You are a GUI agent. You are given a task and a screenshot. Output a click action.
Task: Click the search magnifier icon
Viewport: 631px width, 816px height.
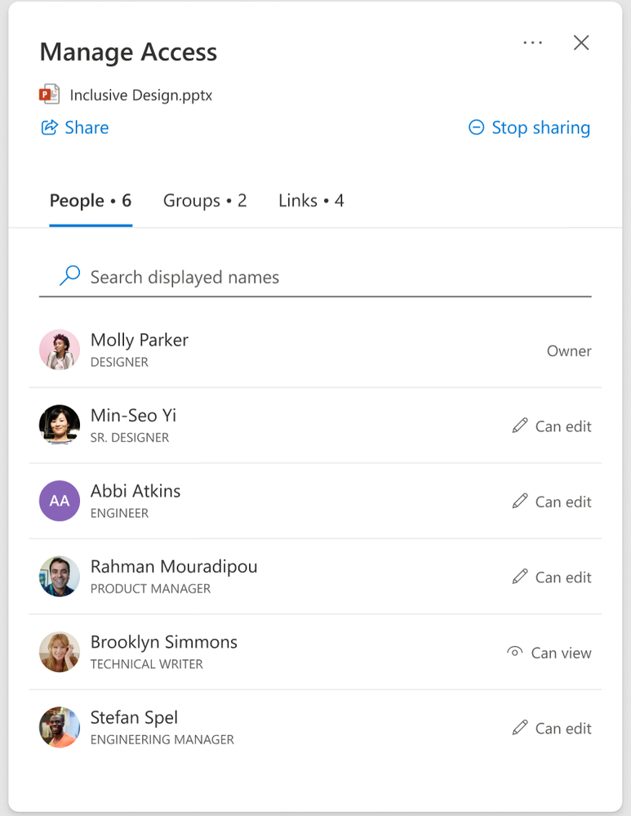pos(70,276)
